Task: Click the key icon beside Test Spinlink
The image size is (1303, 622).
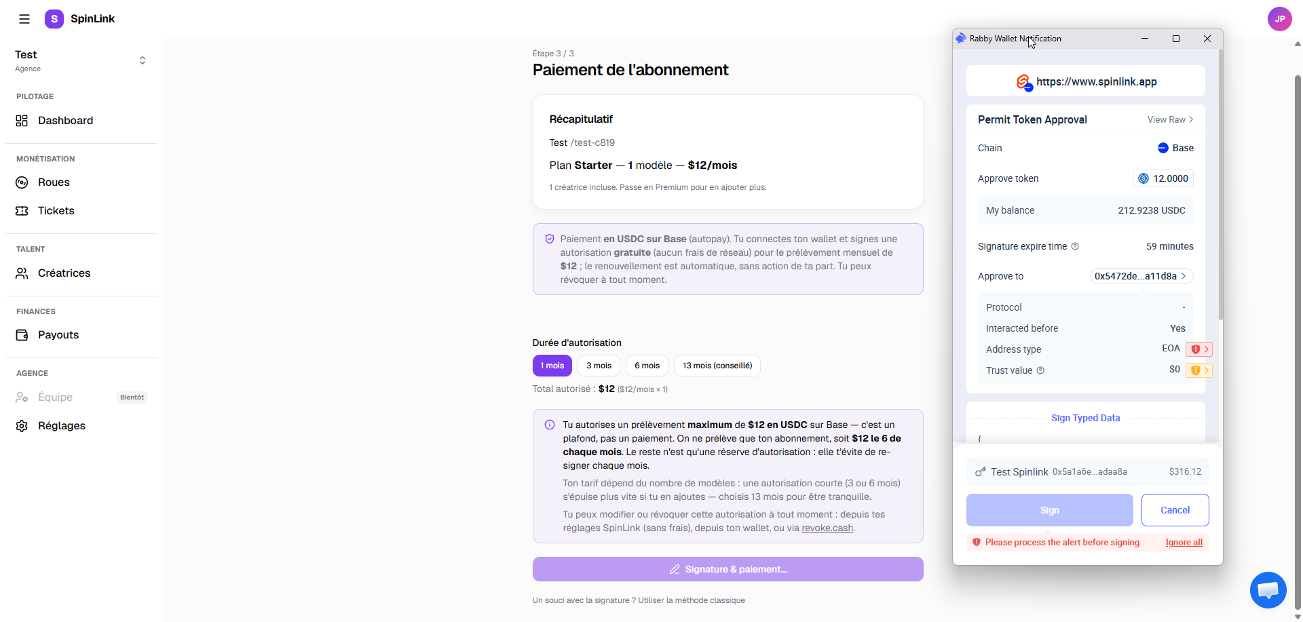Action: [x=981, y=471]
